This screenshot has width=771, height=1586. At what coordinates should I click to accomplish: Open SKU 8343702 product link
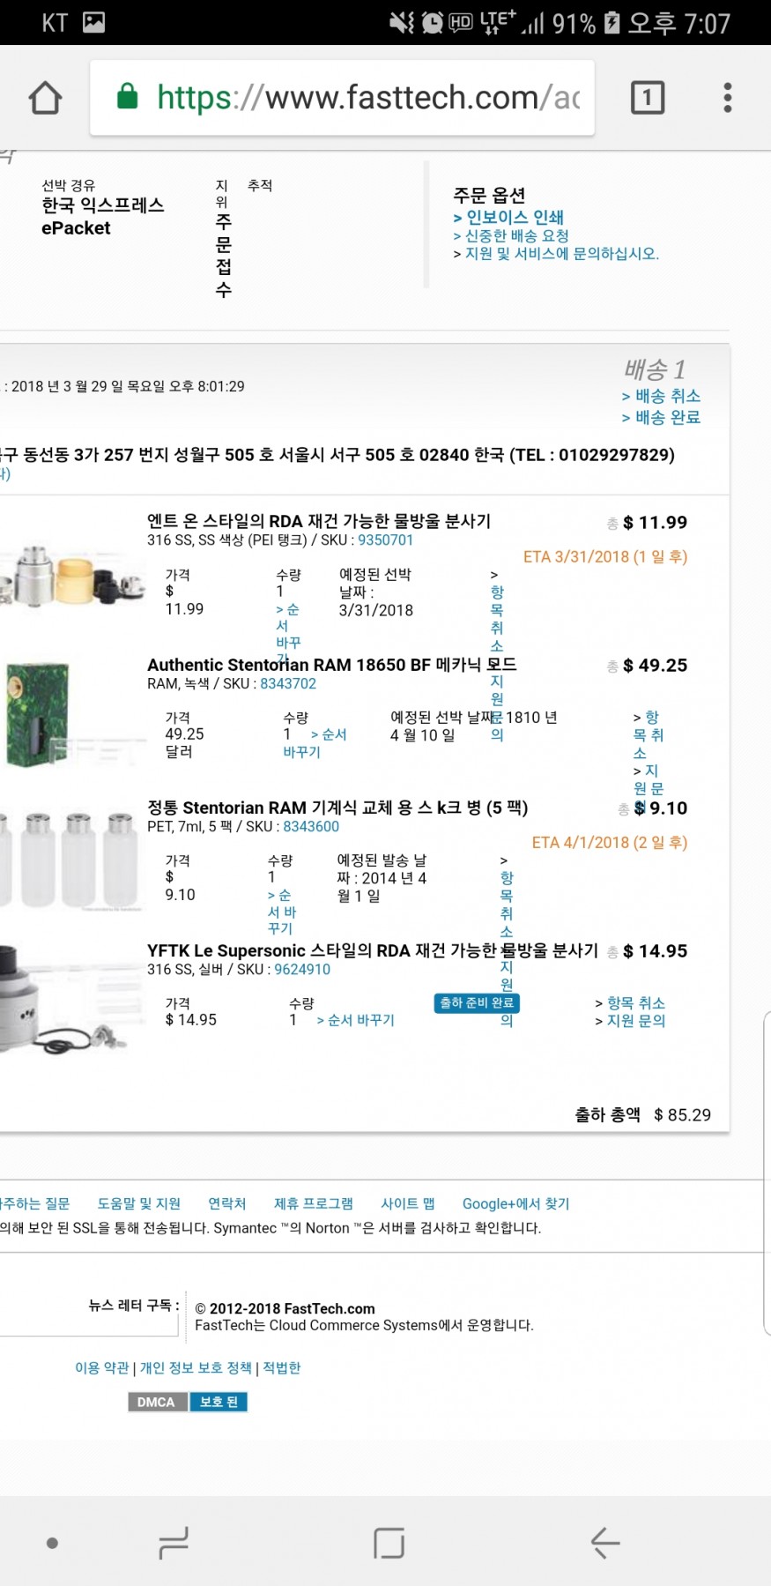click(288, 683)
